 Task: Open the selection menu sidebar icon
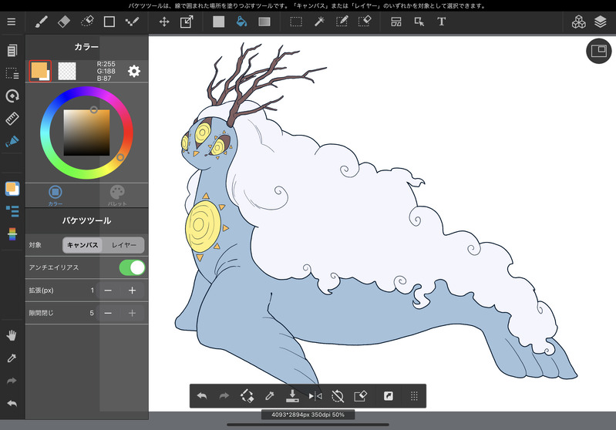(x=12, y=73)
